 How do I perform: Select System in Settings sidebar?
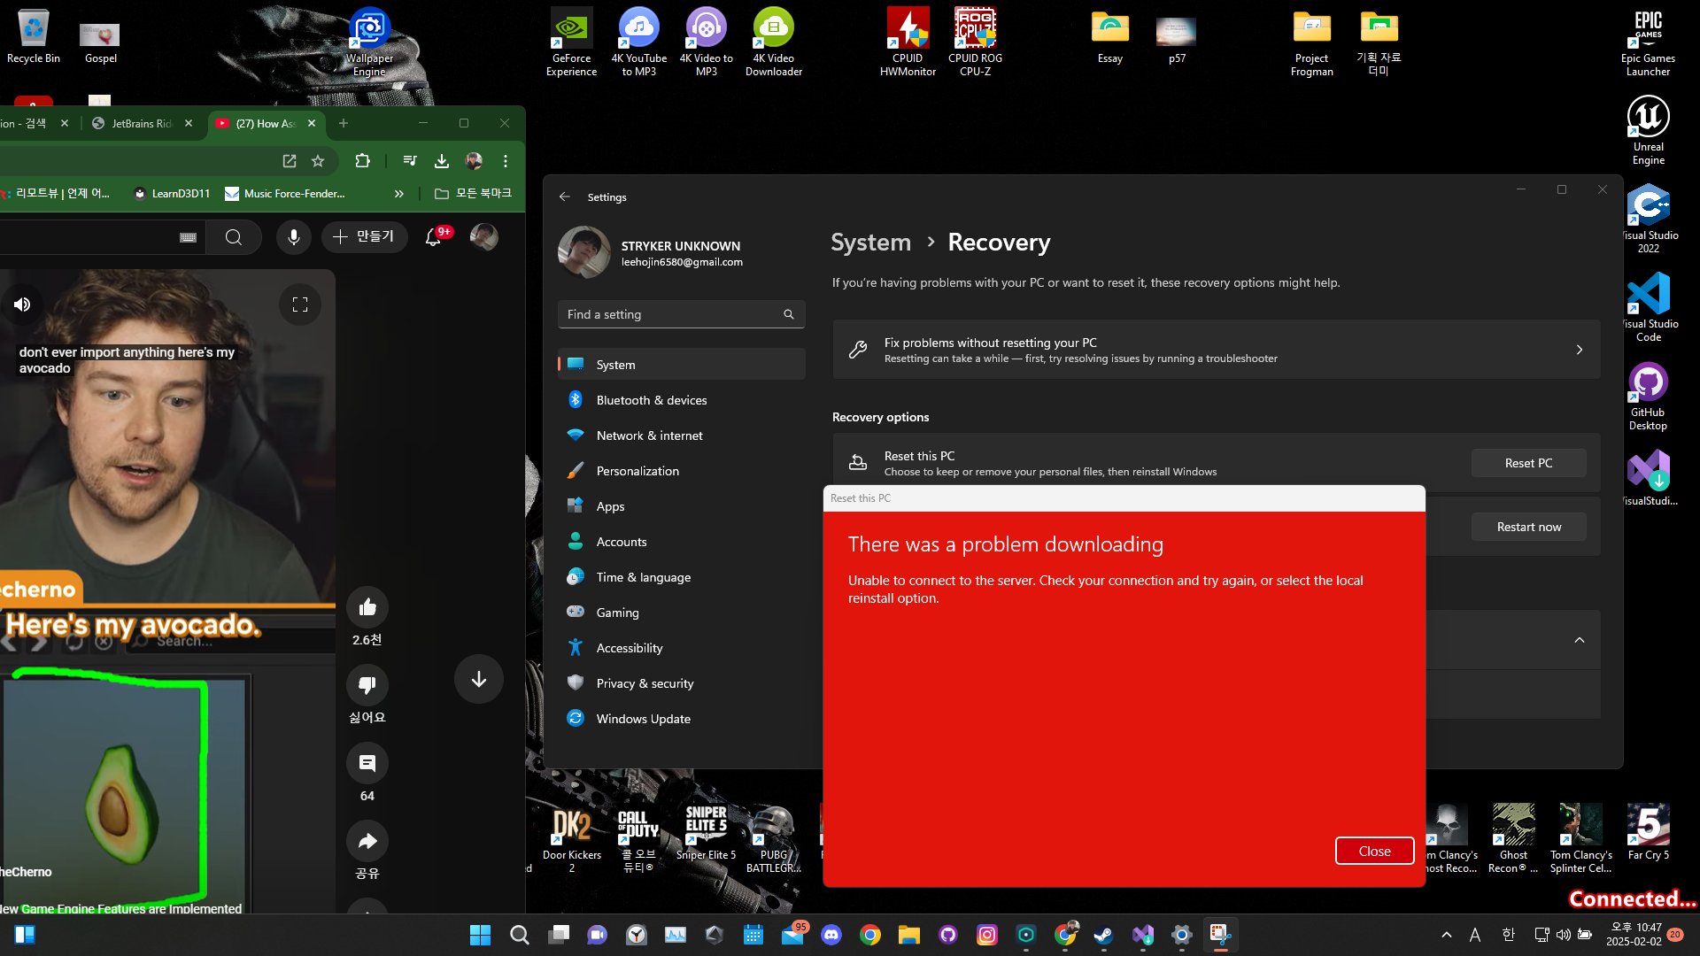(x=681, y=365)
